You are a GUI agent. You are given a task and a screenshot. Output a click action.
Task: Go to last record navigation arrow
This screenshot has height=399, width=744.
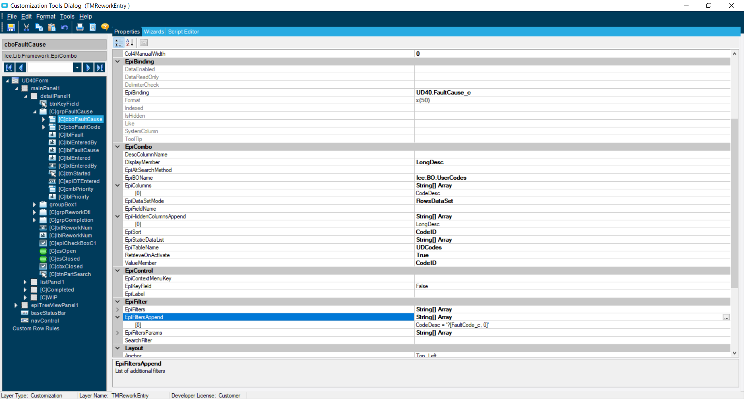coord(100,67)
